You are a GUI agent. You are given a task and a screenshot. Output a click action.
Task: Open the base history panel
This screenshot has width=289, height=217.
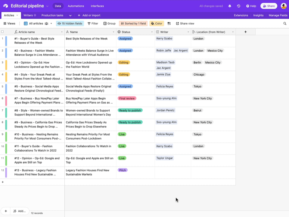(238, 6)
